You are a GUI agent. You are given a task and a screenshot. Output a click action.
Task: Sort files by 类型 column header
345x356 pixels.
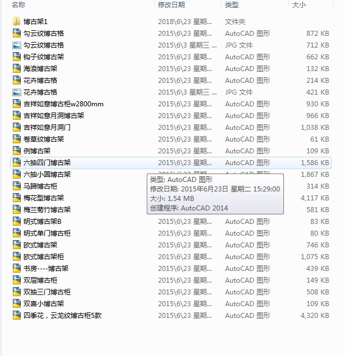(x=231, y=5)
